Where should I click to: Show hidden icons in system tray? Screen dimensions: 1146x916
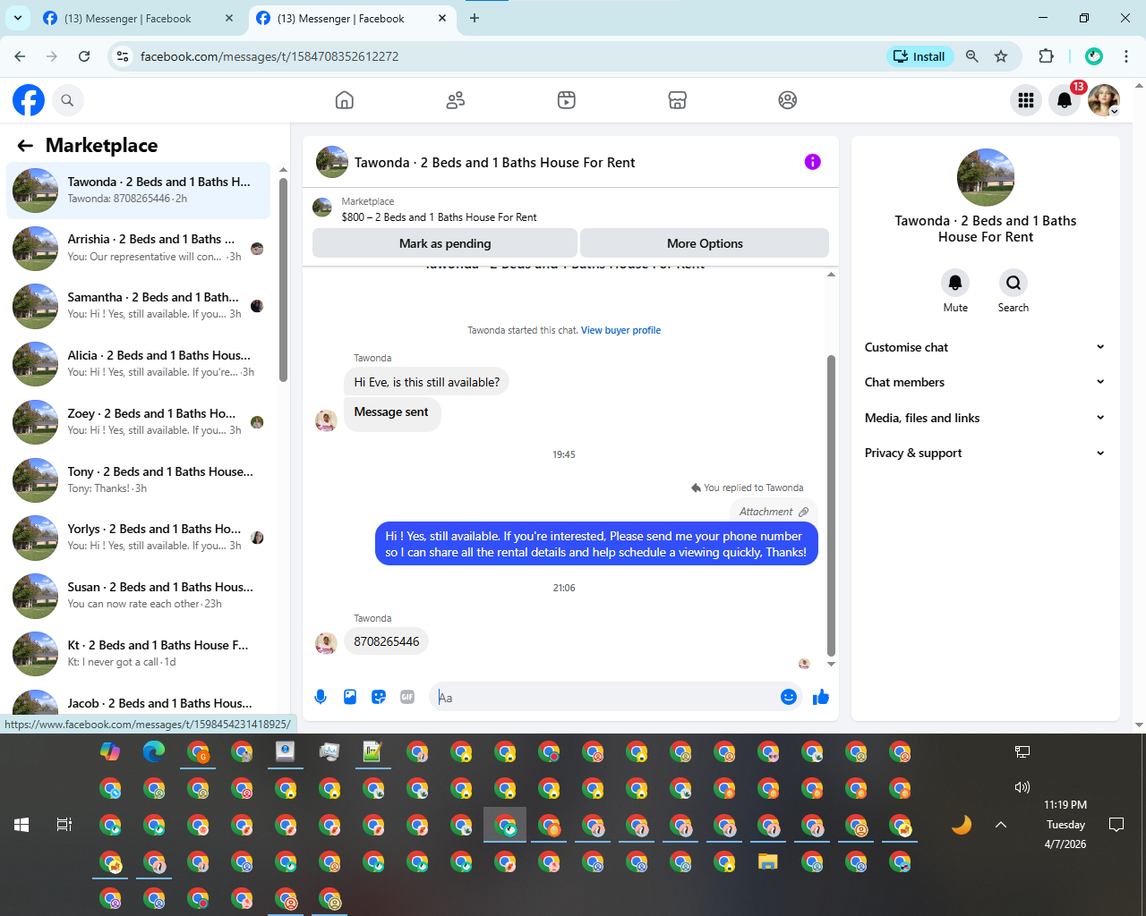(1001, 825)
